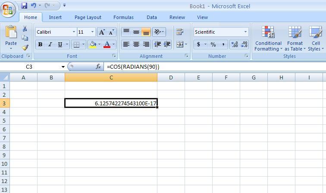Image resolution: width=326 pixels, height=193 pixels.
Task: Open the Name Box dropdown arrow
Action: point(63,67)
